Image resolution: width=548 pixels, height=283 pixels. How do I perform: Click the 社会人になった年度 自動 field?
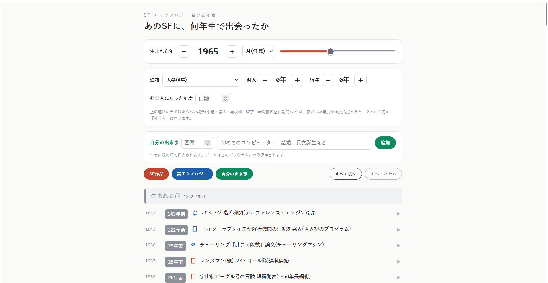point(214,99)
